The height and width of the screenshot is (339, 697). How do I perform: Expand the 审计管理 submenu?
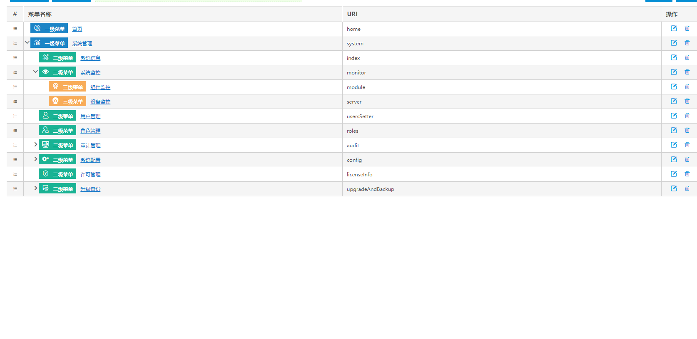[35, 144]
